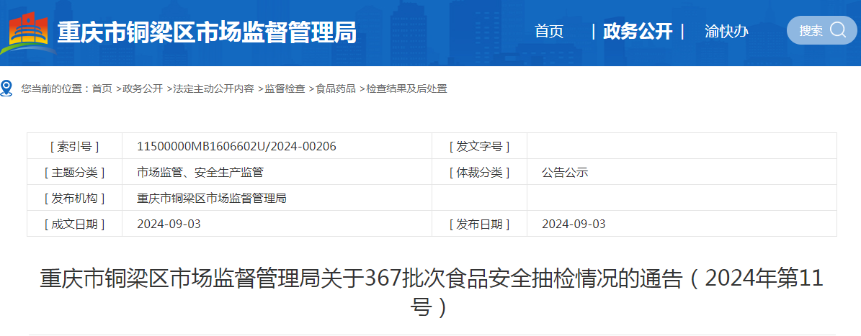Click the 市场监管、安全生产监管 topic category value
The height and width of the screenshot is (336, 861).
[x=200, y=172]
